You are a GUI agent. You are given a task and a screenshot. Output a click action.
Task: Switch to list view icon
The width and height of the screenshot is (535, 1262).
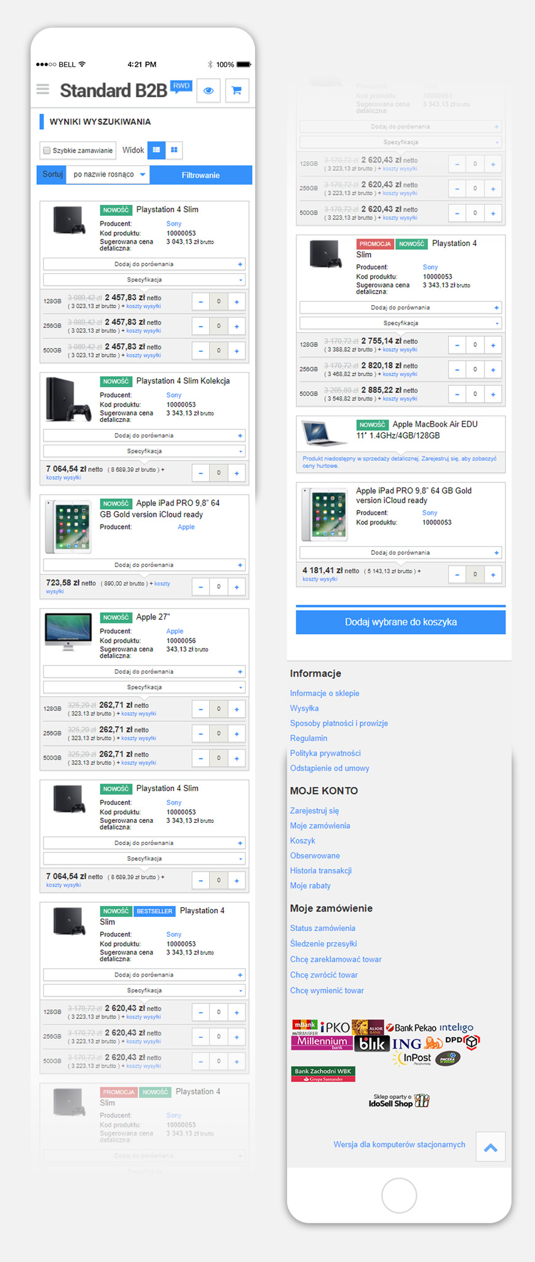tap(156, 150)
